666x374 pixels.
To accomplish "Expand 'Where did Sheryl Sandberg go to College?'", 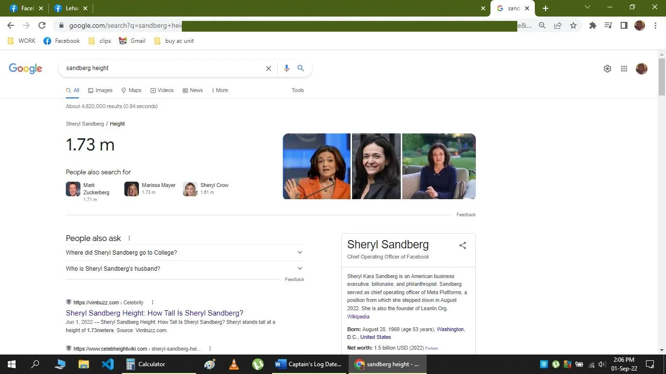I will point(185,253).
